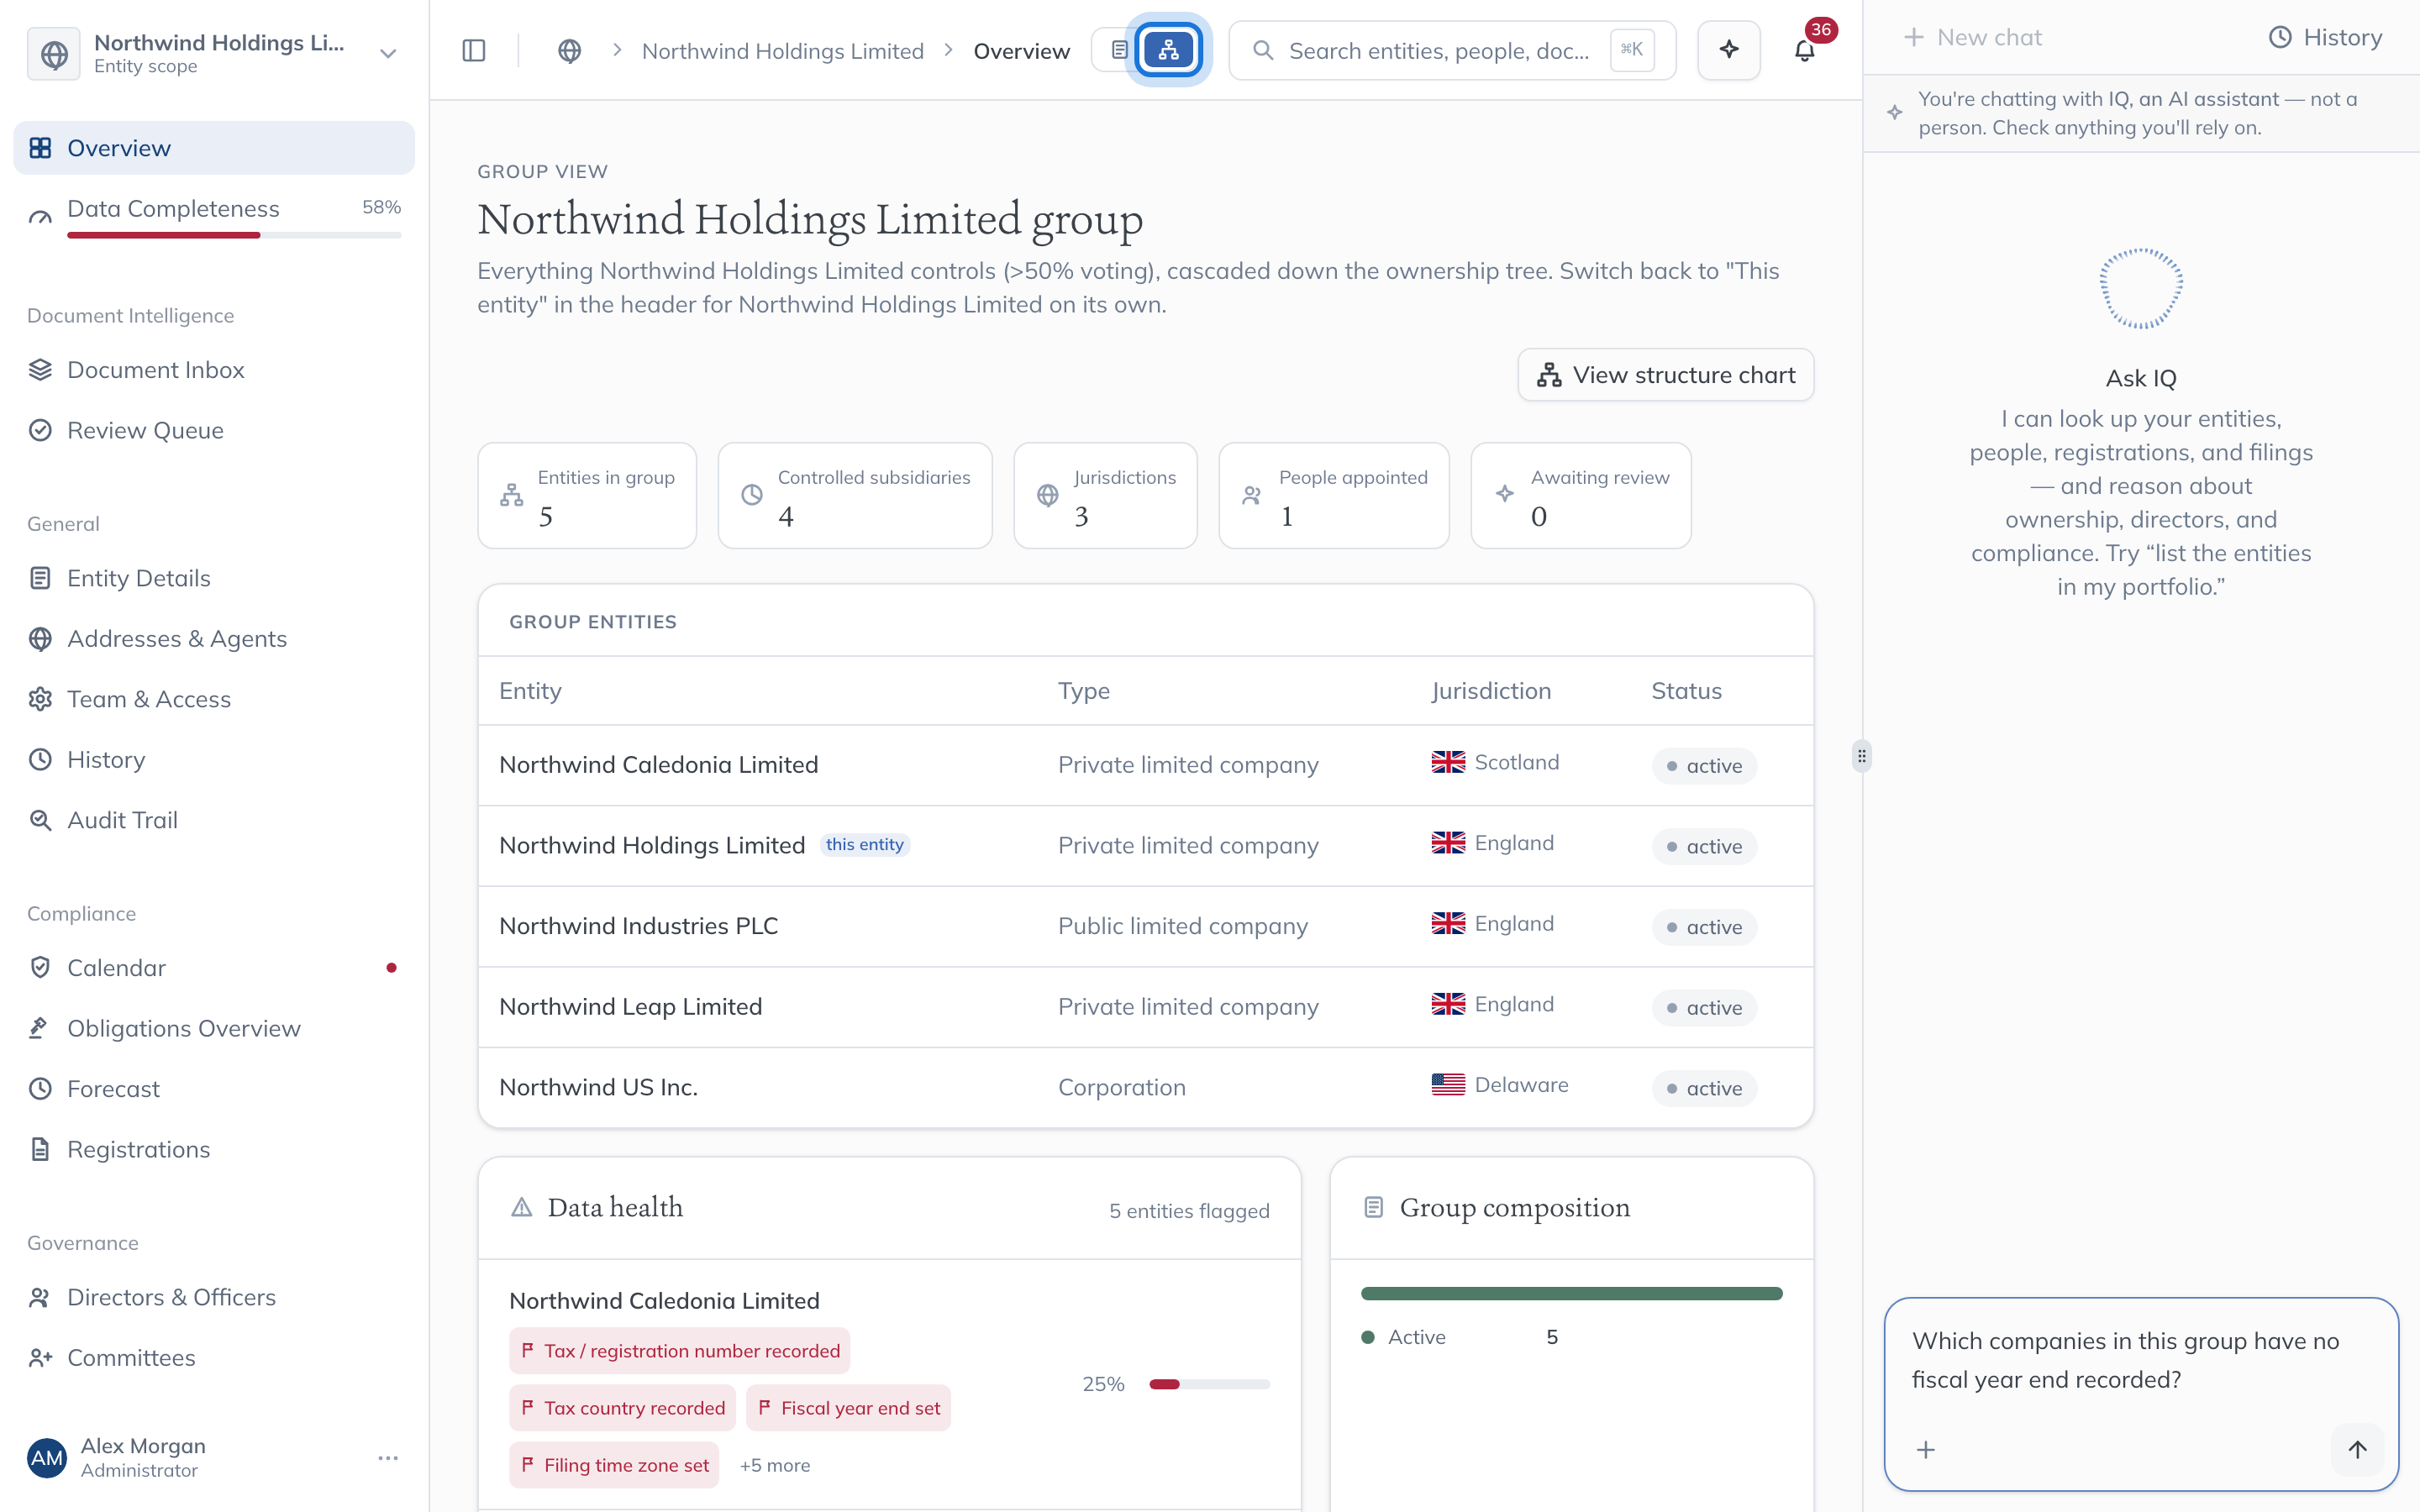Image resolution: width=2420 pixels, height=1512 pixels.
Task: Add attachment with plus in chat box
Action: point(1926,1449)
